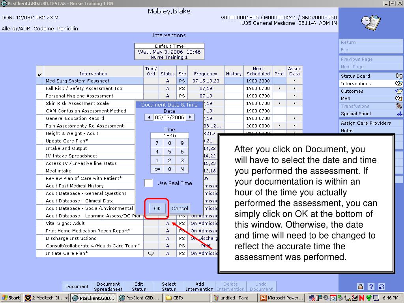Tick the check cell for Skin Risk Assessment Scale
Viewport: 404px width, 303px height.
pos(40,103)
